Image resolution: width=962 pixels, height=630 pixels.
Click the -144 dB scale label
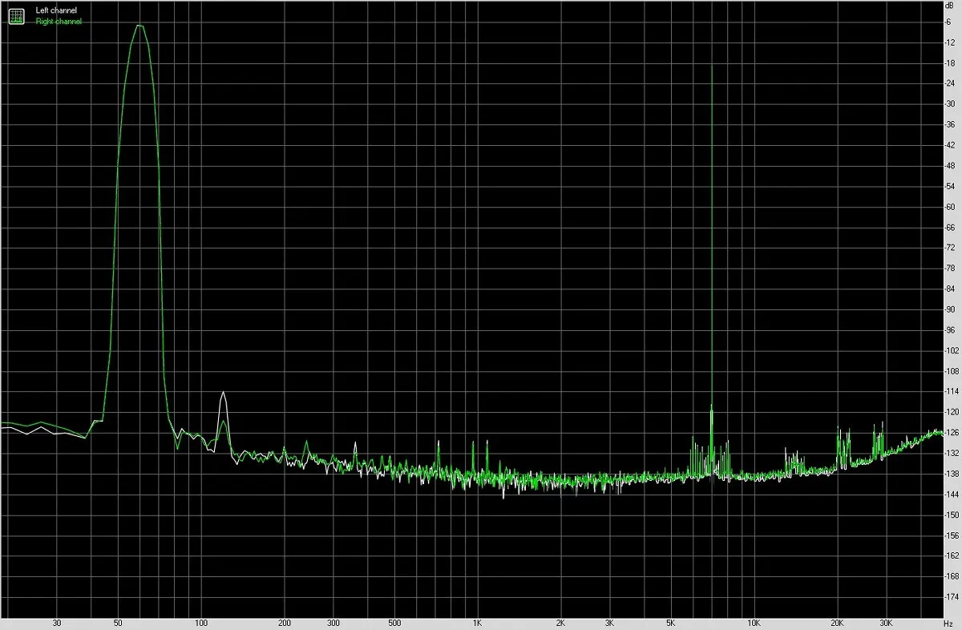(x=952, y=495)
